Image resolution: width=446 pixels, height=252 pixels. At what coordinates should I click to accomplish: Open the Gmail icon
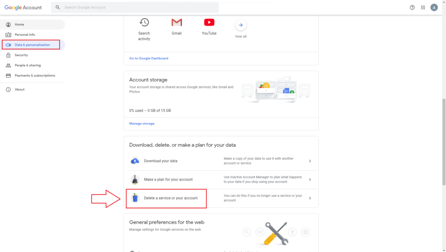177,22
